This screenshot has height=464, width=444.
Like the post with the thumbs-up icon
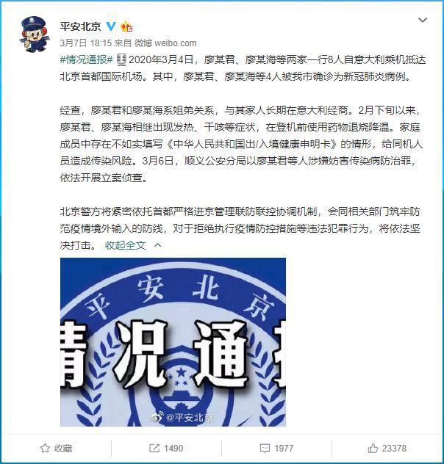coord(373,448)
